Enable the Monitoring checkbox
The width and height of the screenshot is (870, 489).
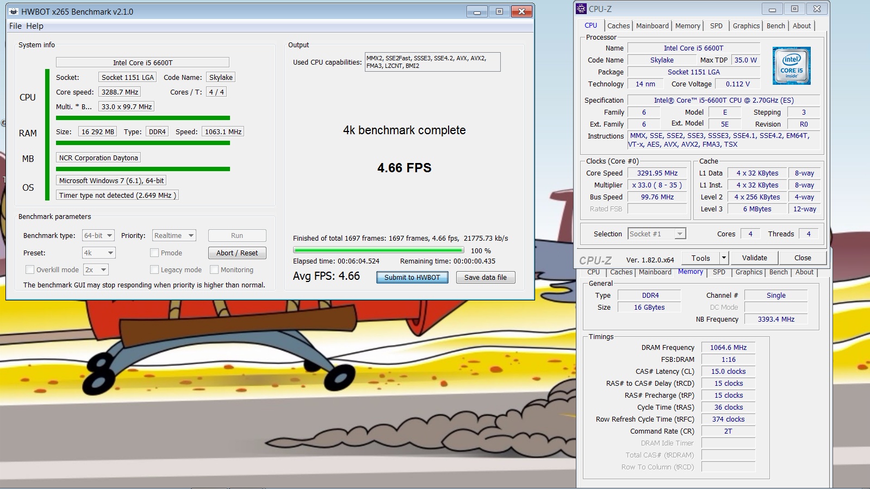(214, 269)
